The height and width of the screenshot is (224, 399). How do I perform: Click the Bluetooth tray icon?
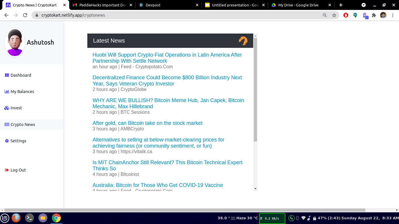point(298,218)
